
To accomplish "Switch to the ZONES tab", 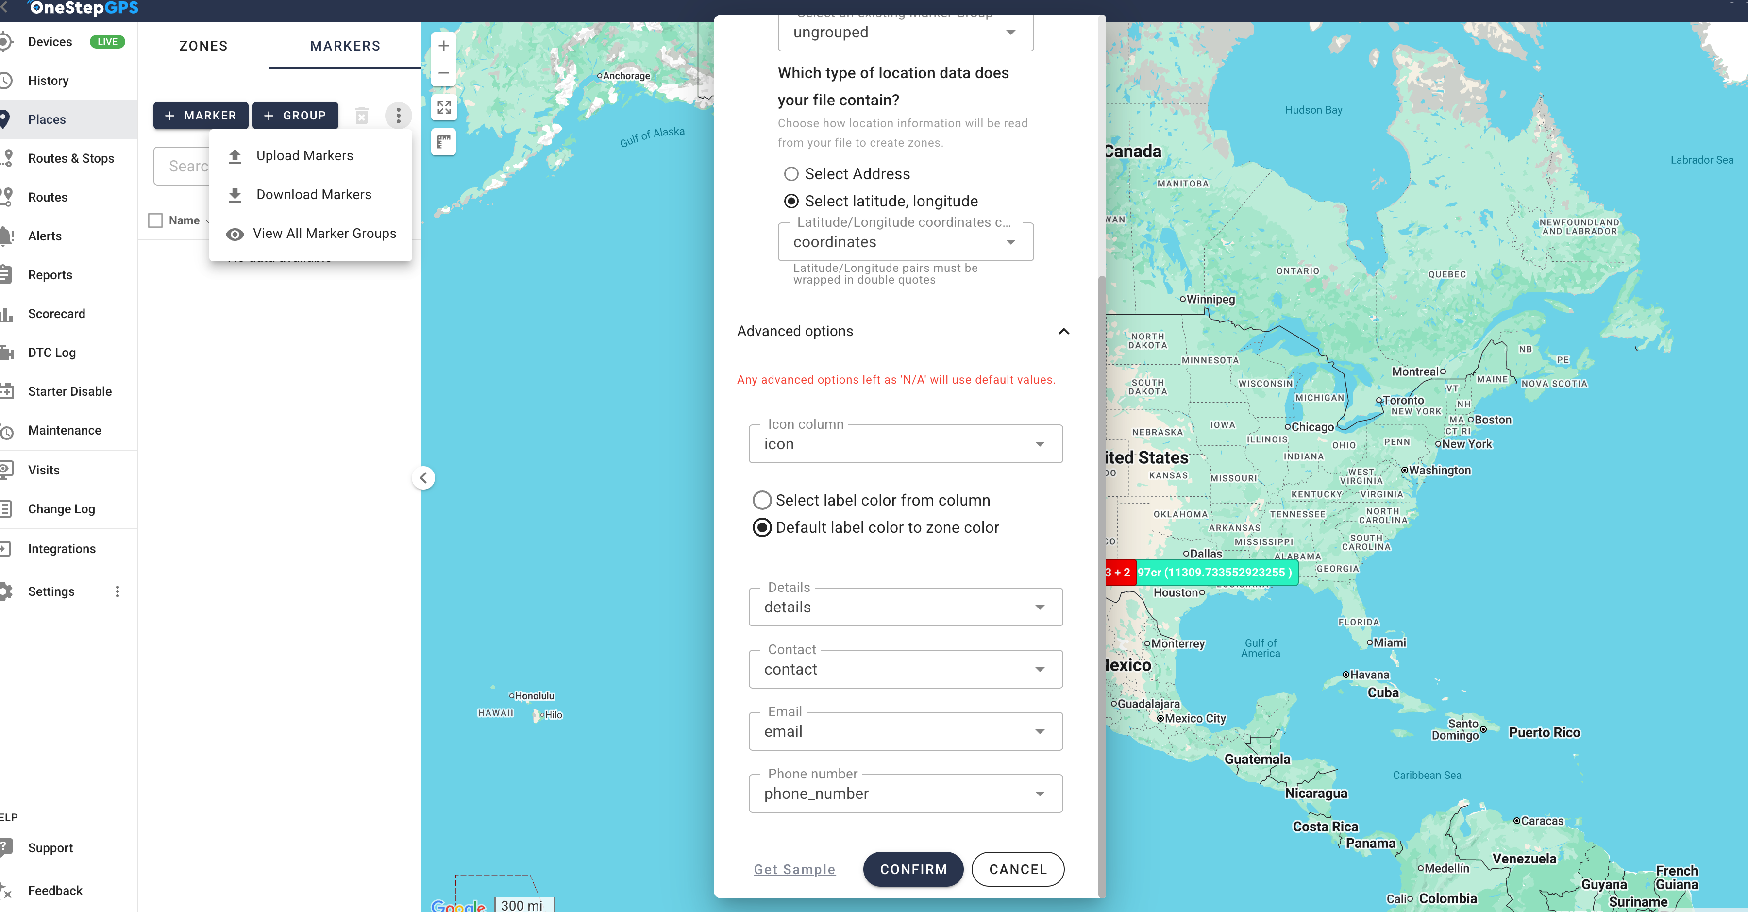I will 203,46.
